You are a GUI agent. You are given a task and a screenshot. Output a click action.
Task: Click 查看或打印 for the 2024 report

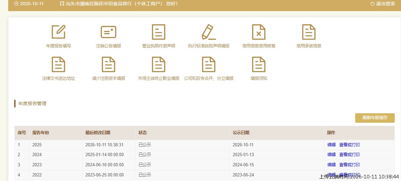(x=350, y=154)
